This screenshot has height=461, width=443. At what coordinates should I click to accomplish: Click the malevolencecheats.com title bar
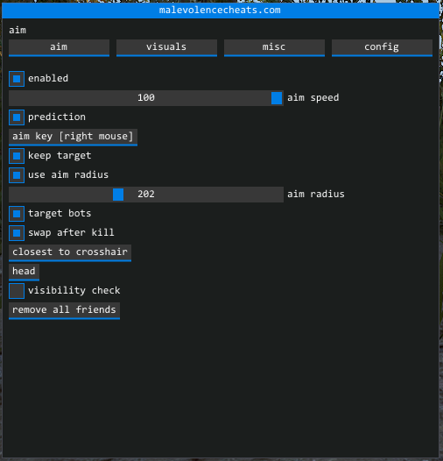221,11
